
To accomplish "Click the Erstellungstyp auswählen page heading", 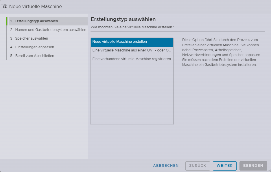I will 123,19.
